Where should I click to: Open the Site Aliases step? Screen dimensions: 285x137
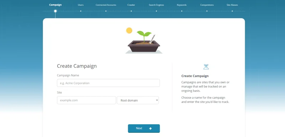tap(232, 5)
